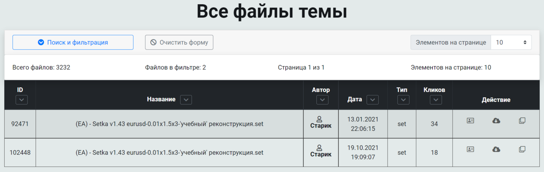Select file name cell of row 102448
Screen dimensions: 544x172
[170, 153]
